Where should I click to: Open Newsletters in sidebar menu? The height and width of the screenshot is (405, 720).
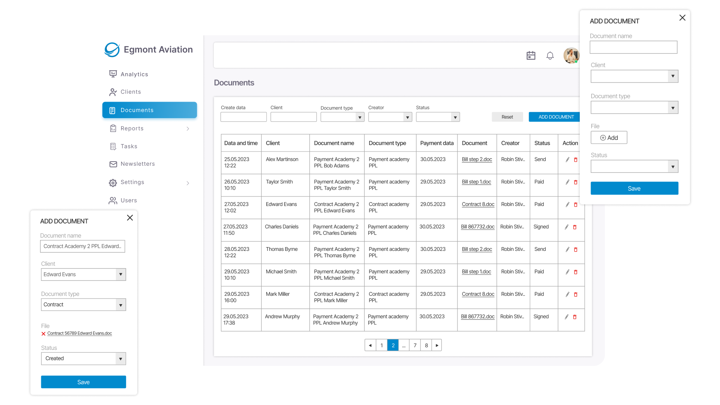click(137, 164)
